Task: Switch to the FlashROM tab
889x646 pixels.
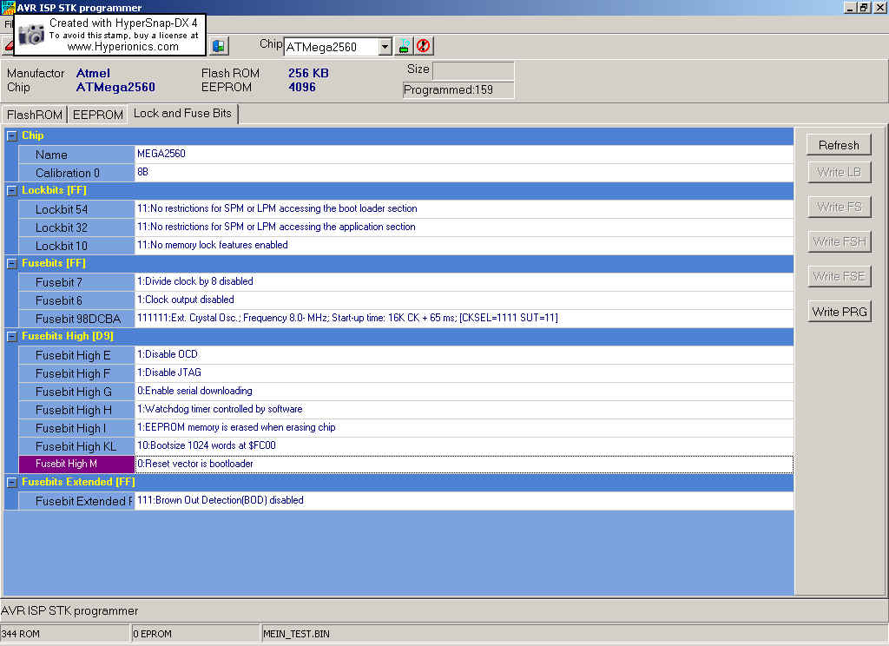Action: tap(35, 115)
